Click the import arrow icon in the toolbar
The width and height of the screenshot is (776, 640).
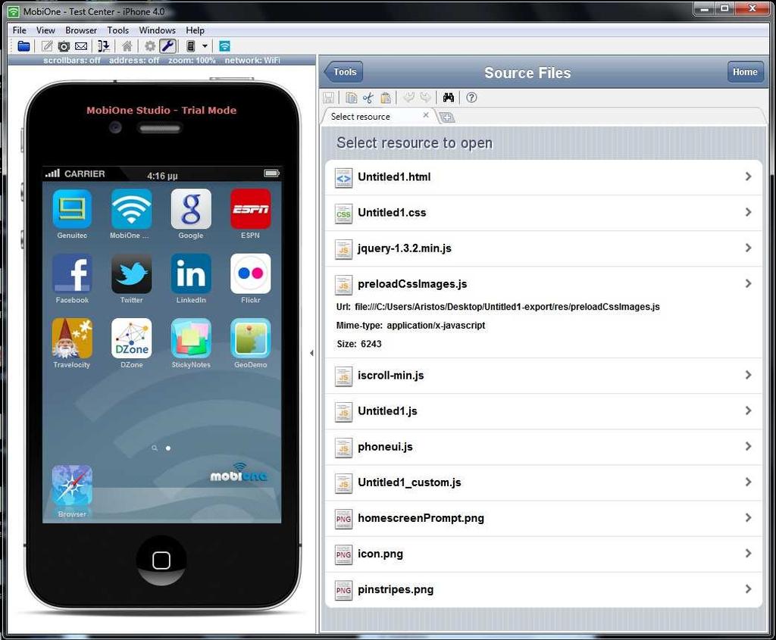103,46
